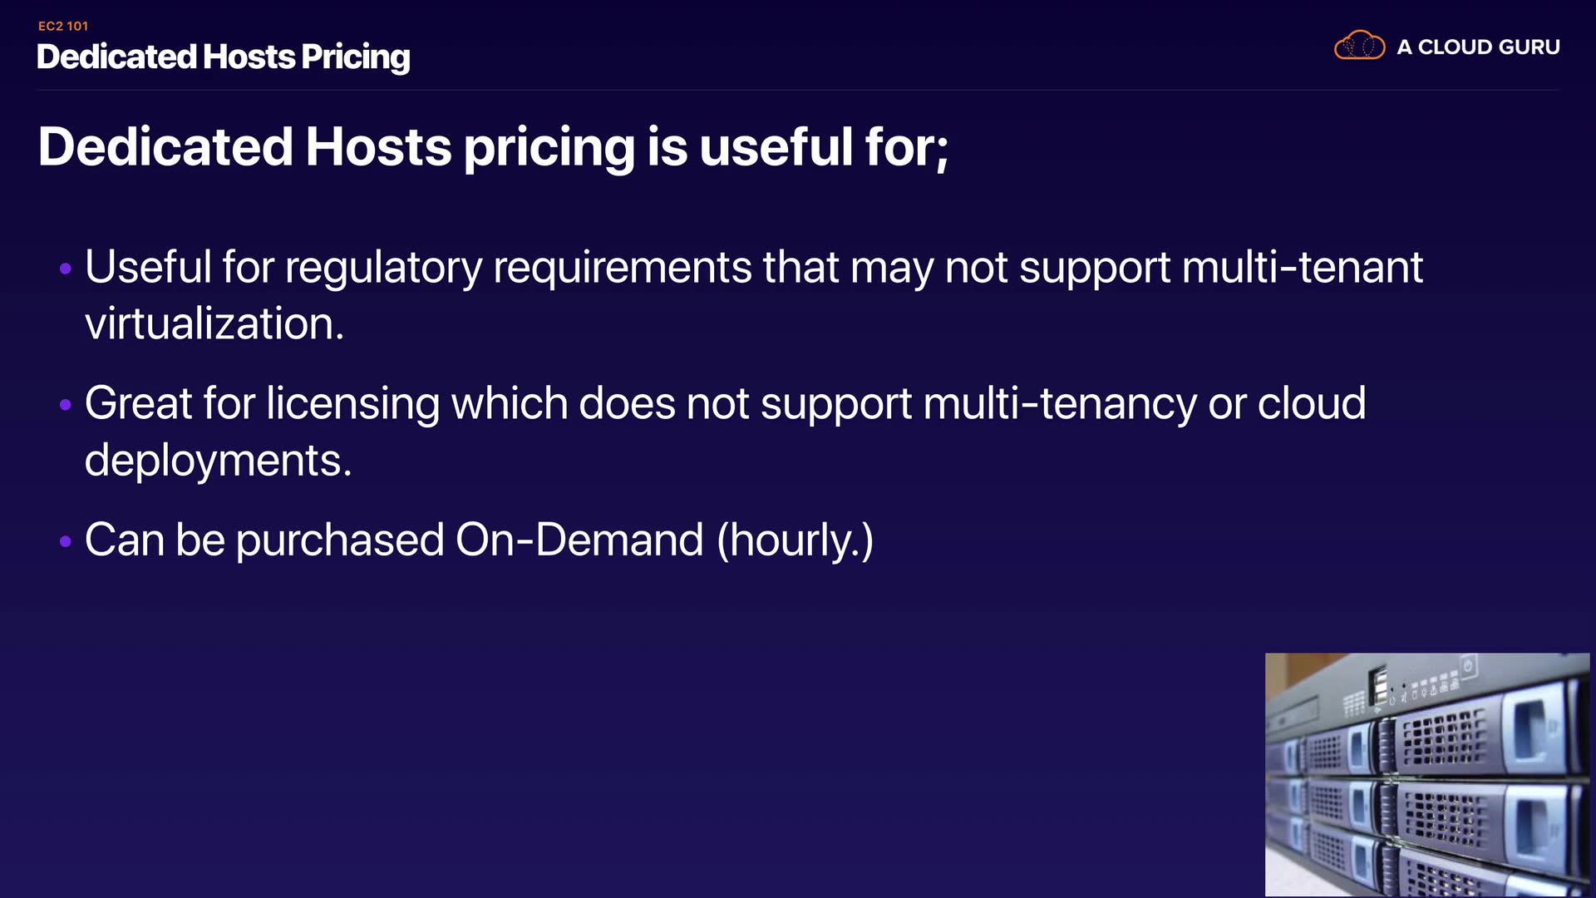Click the word "licensing" in second bullet
This screenshot has height=898, width=1596.
352,404
